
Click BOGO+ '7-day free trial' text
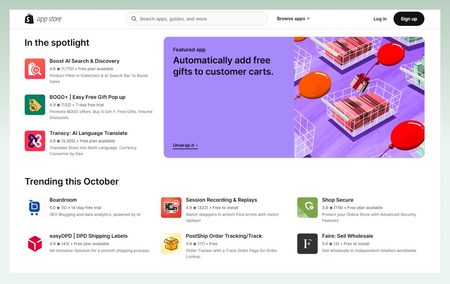pos(90,105)
